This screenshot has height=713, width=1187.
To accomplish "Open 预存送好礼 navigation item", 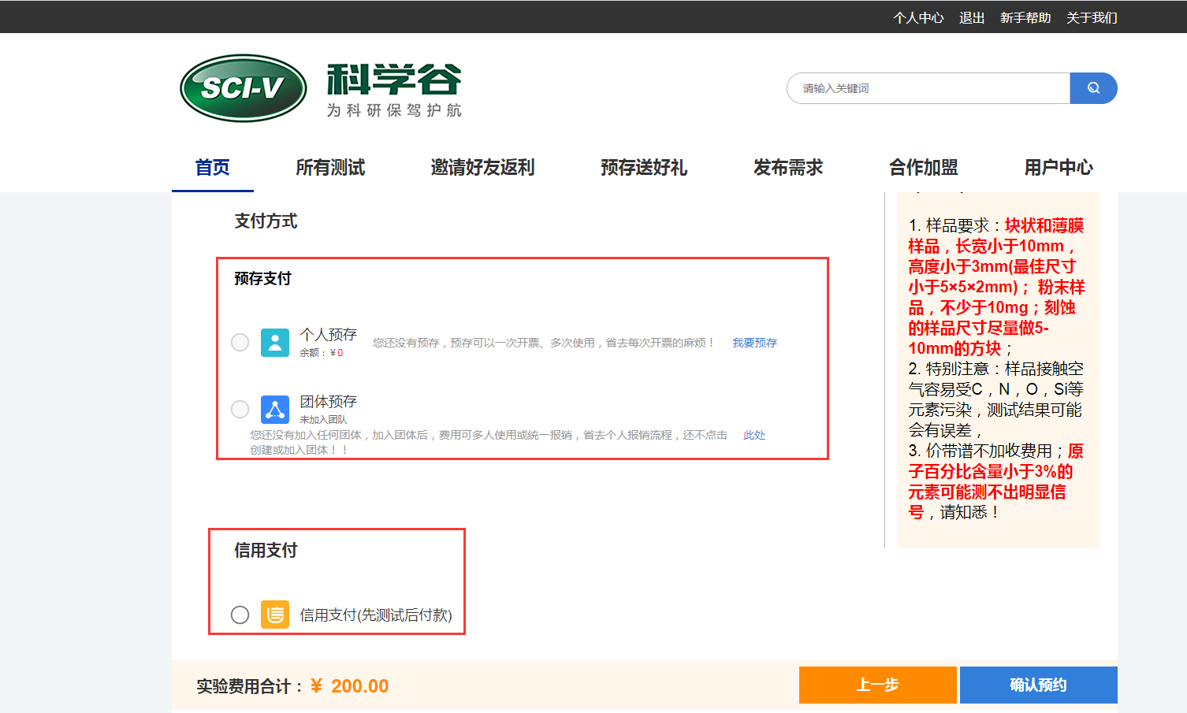I will [x=644, y=168].
